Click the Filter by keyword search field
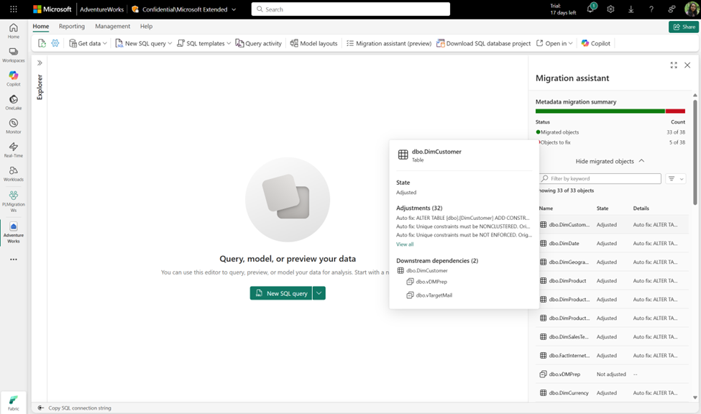Screen dimensions: 701x414 600,178
